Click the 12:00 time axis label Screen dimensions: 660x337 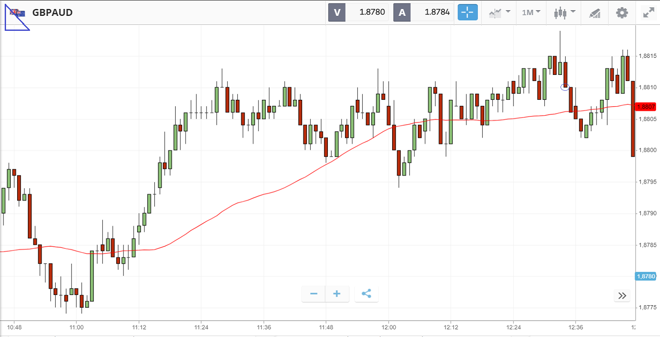(x=388, y=328)
